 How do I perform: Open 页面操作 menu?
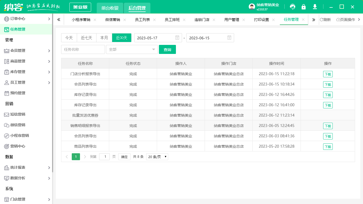pos(345,20)
